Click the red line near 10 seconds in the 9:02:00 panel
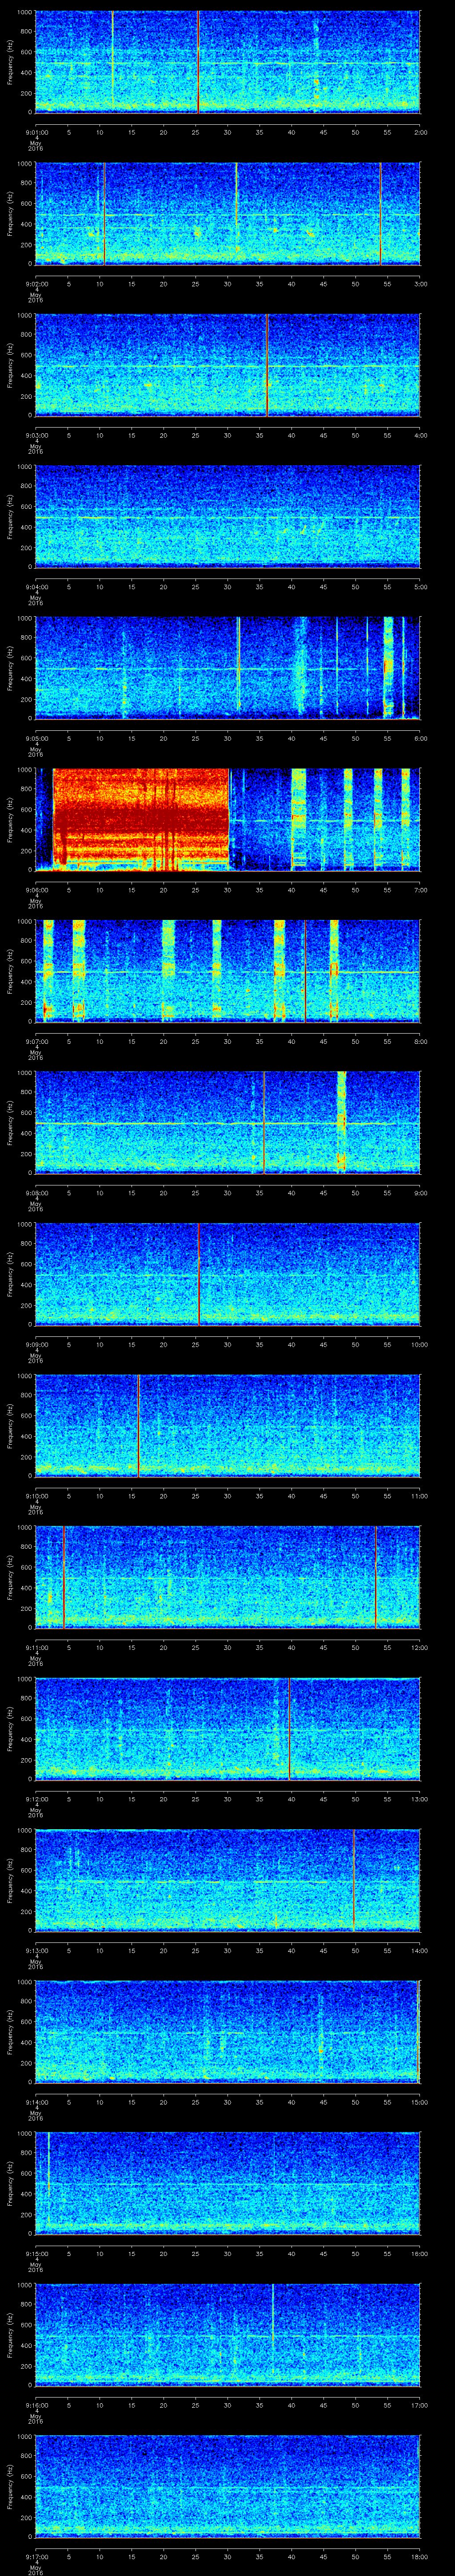Screen dimensions: 455x2576 click(104, 213)
